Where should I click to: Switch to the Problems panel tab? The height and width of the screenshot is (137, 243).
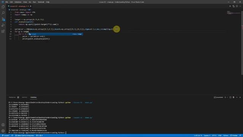pyautogui.click(x=13, y=97)
